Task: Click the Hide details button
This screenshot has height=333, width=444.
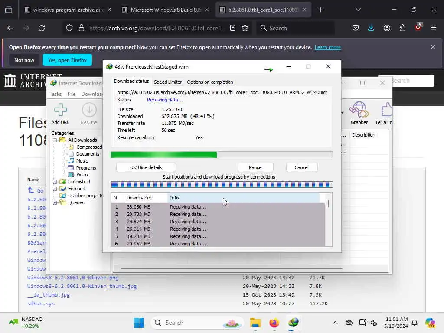Action: pos(146,167)
